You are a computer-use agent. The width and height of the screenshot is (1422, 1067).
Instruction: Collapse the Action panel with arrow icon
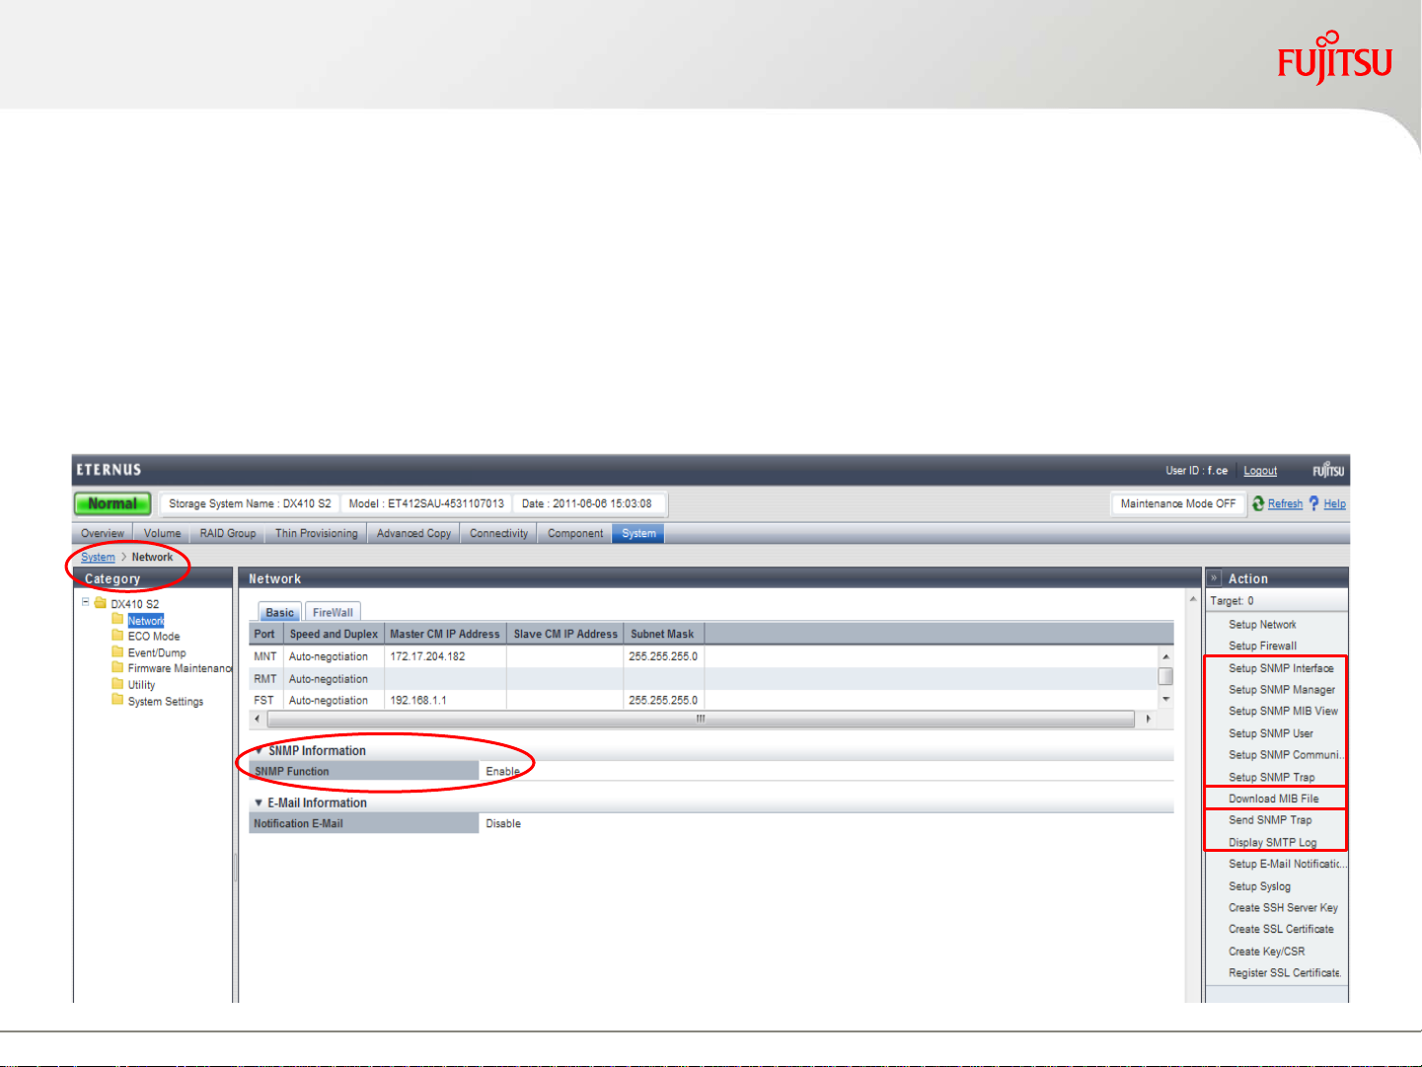1214,579
